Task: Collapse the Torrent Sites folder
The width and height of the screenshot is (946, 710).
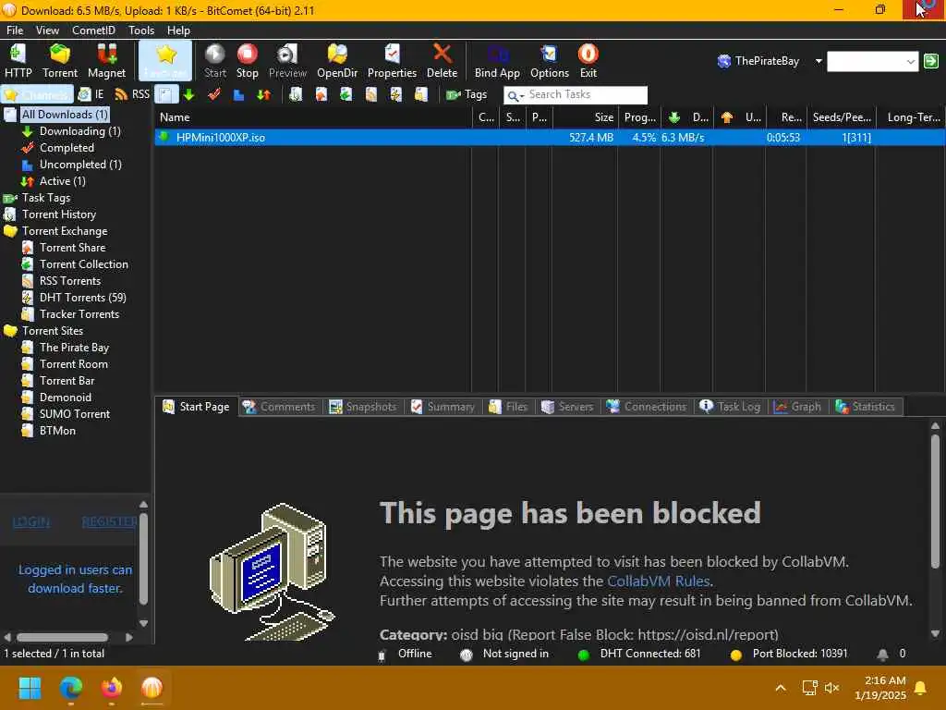Action: [x=53, y=331]
